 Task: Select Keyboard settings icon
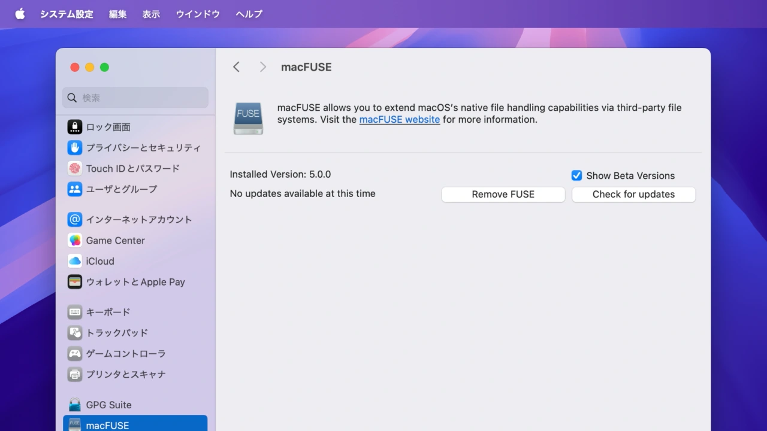pyautogui.click(x=75, y=312)
